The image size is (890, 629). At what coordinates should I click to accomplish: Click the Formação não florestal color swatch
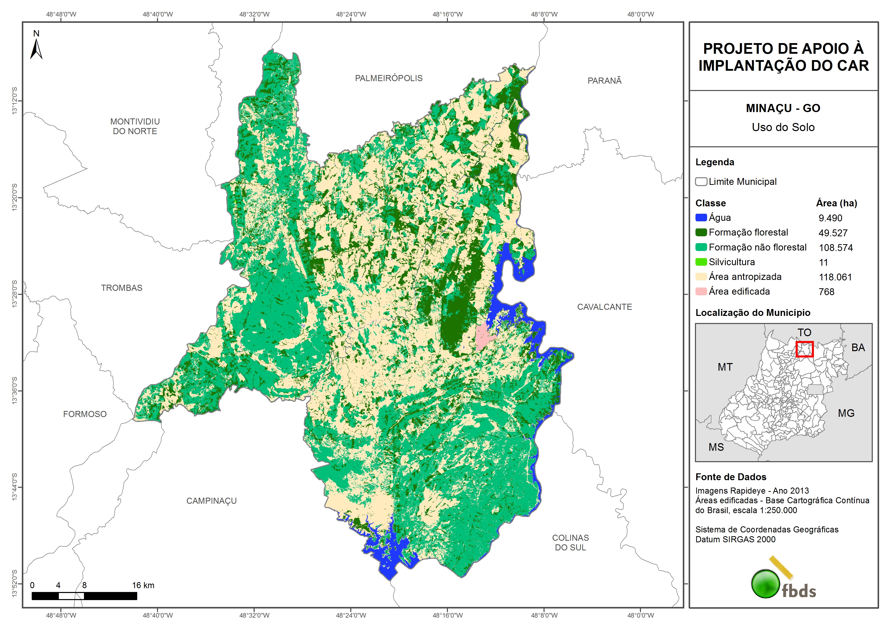[701, 247]
